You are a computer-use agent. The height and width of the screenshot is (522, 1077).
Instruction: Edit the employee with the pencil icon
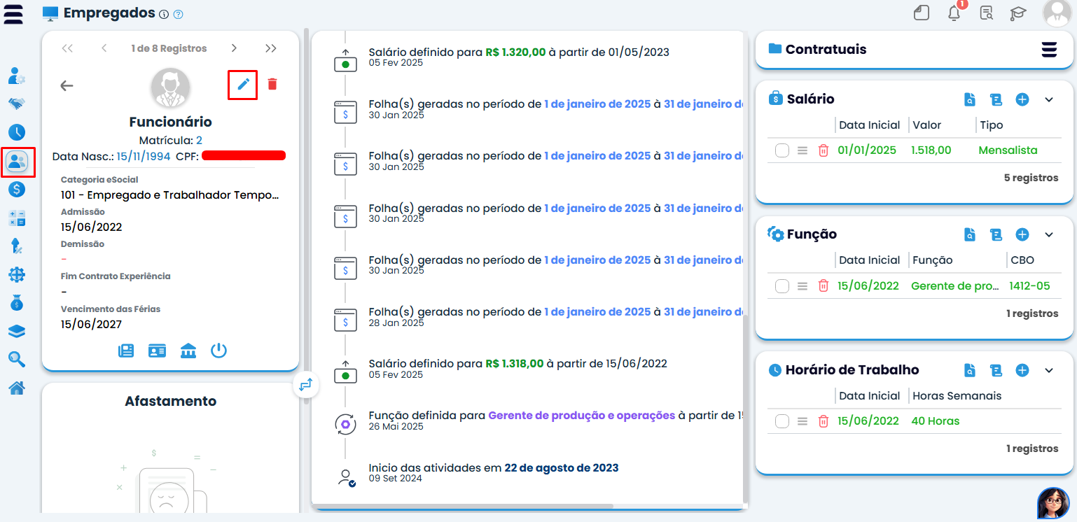(x=243, y=85)
